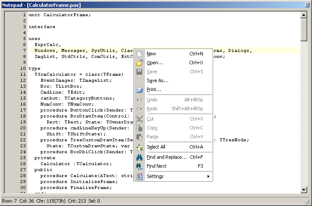Click the Undo arrow icon

pos(139,100)
